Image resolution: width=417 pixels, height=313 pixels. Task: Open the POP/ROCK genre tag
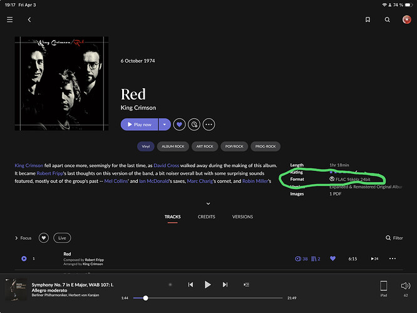point(234,146)
